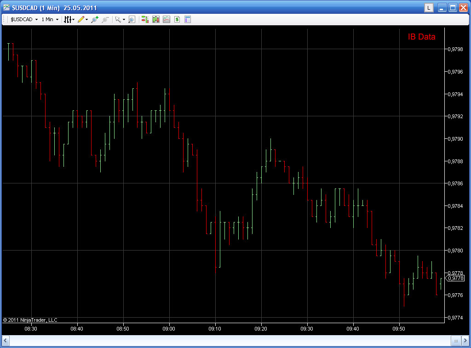Expand the drawing tools dropdown arrow
The height and width of the screenshot is (348, 471).
coord(87,20)
